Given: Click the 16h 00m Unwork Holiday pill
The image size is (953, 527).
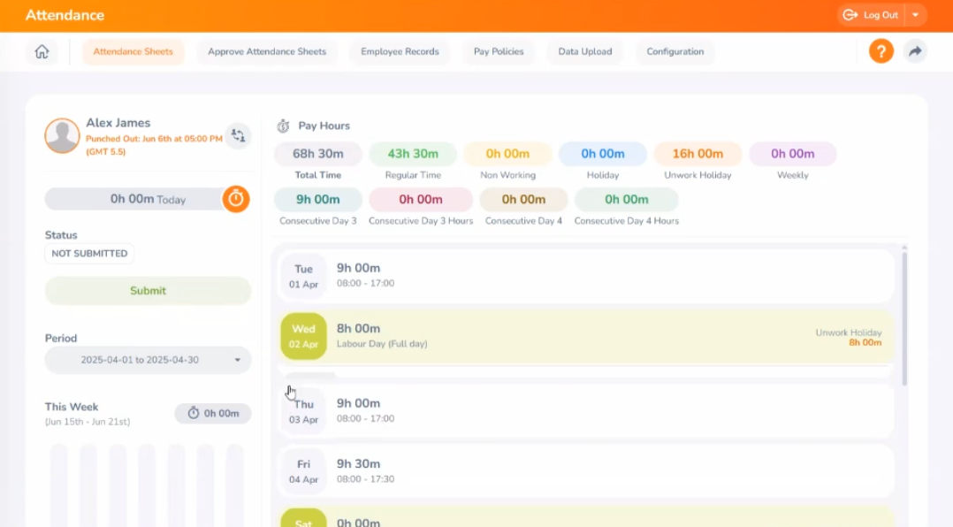Looking at the screenshot, I should click(x=698, y=154).
